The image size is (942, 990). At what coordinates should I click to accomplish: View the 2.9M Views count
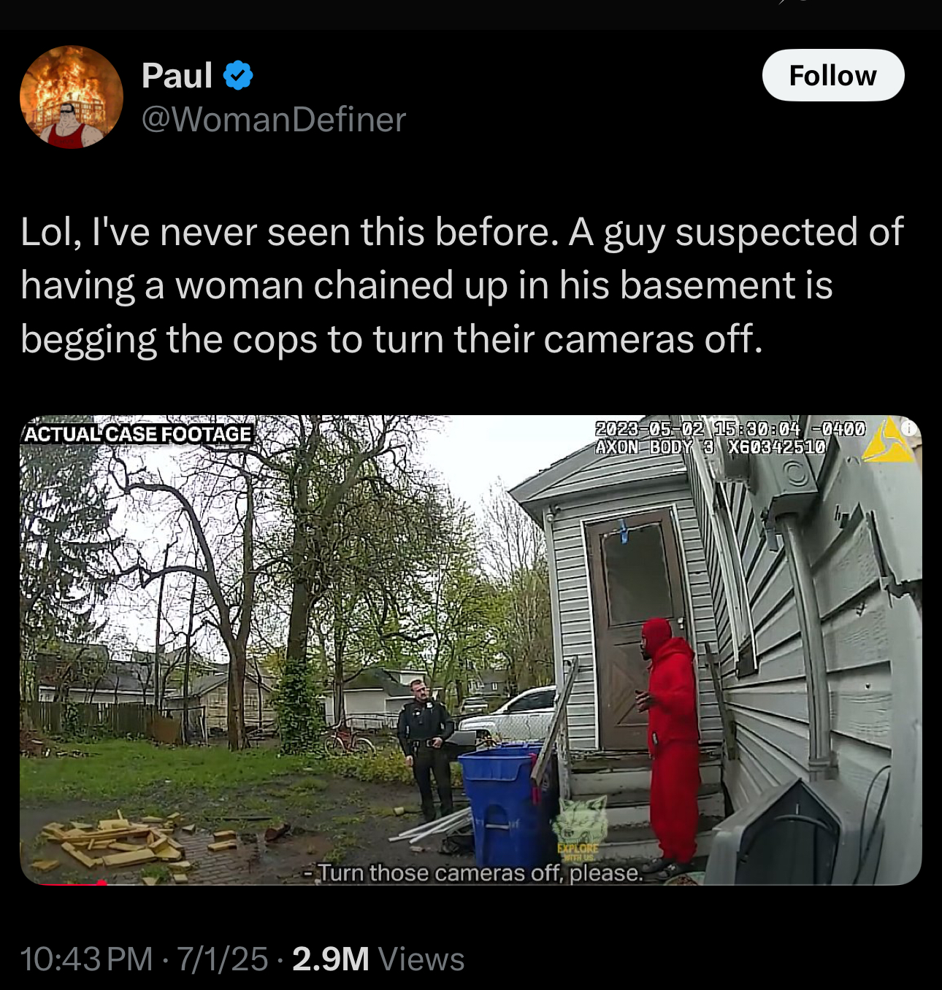378,959
